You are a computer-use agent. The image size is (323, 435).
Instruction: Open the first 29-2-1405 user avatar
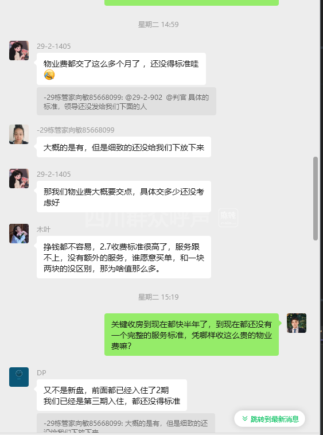click(x=19, y=51)
